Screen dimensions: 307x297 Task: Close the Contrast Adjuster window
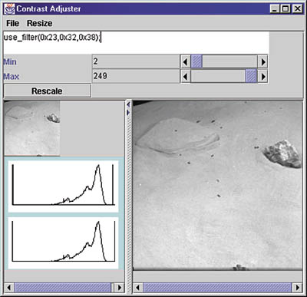point(298,9)
